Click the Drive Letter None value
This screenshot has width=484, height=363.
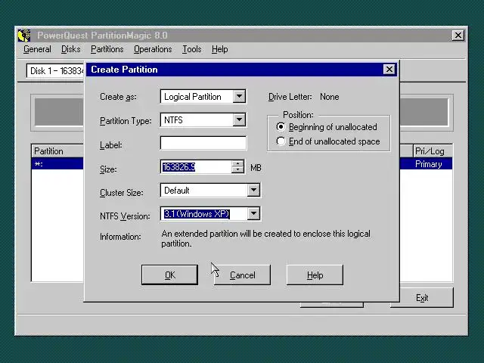(330, 97)
